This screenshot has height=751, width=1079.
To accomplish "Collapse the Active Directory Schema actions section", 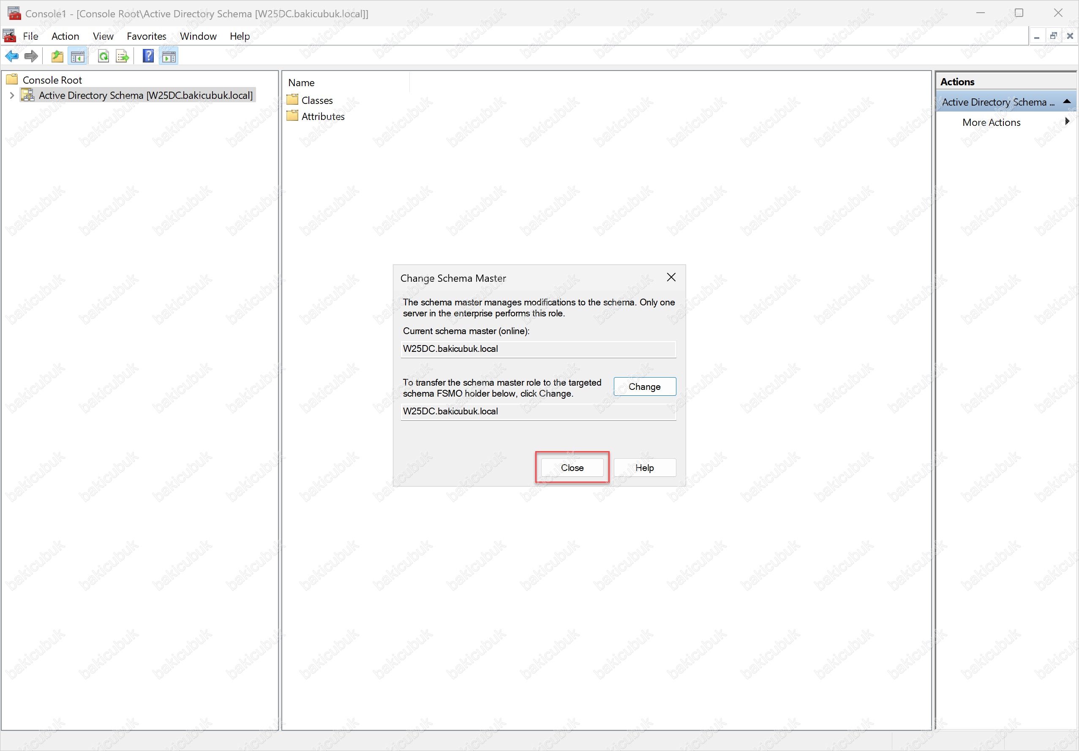I will click(x=1067, y=101).
